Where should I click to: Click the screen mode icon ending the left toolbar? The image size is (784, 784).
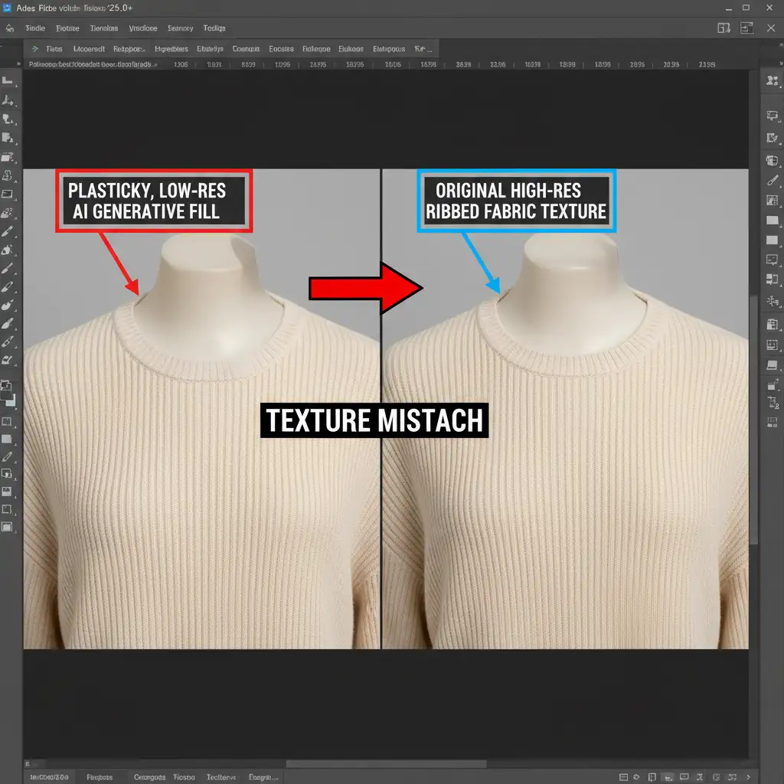tap(8, 527)
